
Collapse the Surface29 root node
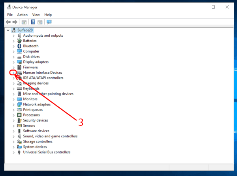8,30
